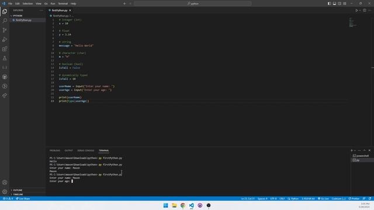
Task: Open the Run and Debug view
Action: (5, 40)
